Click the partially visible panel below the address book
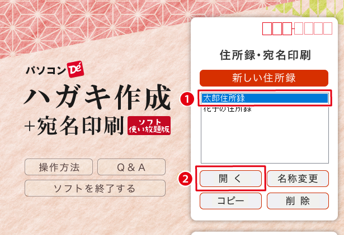Screen dimensions: 344x235 pyautogui.click(x=265, y=233)
